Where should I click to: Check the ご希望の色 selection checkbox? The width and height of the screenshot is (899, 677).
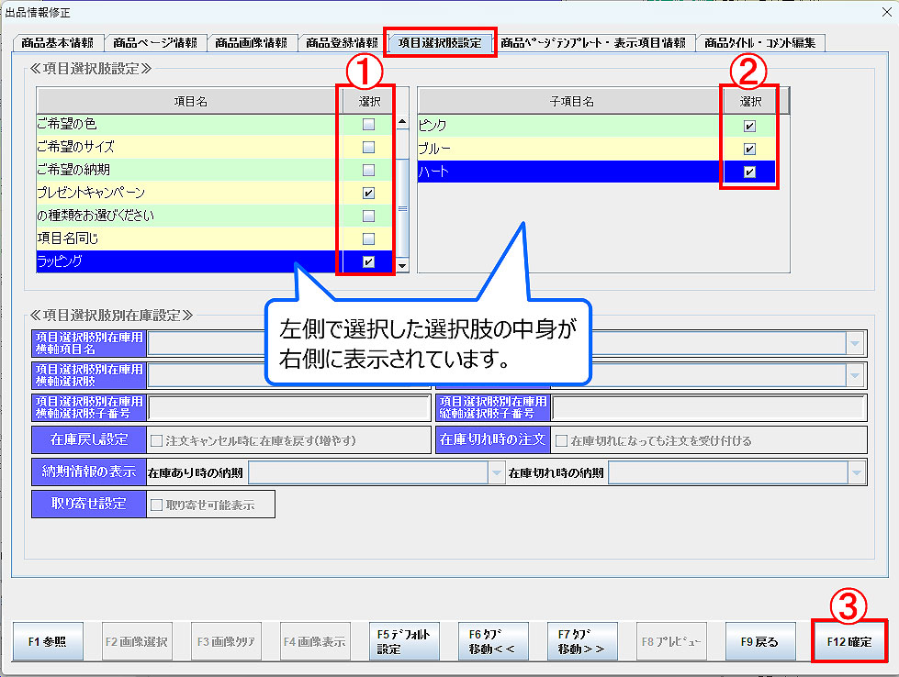click(x=368, y=124)
